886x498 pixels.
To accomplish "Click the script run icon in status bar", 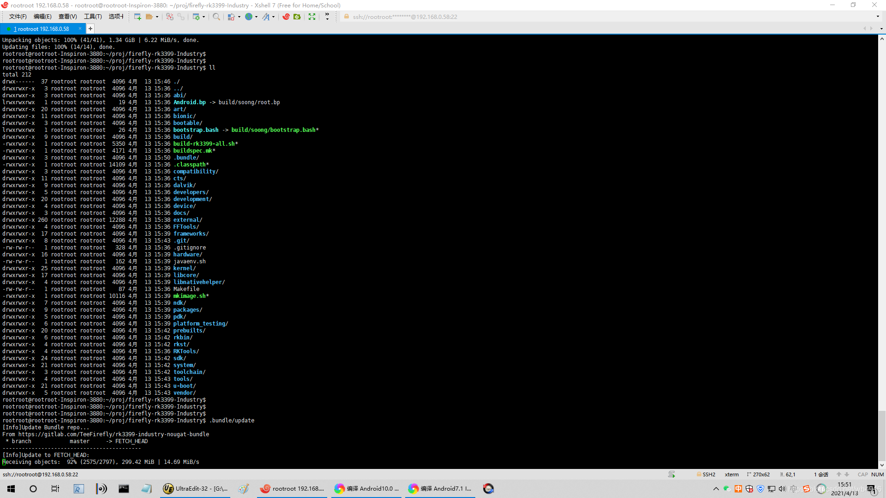I will coord(671,474).
